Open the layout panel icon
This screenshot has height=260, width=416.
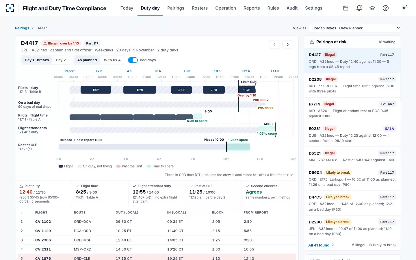(x=346, y=8)
